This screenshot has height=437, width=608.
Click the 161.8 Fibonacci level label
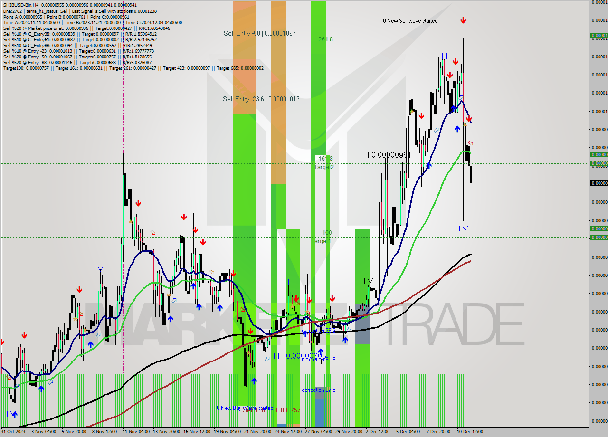click(x=325, y=159)
